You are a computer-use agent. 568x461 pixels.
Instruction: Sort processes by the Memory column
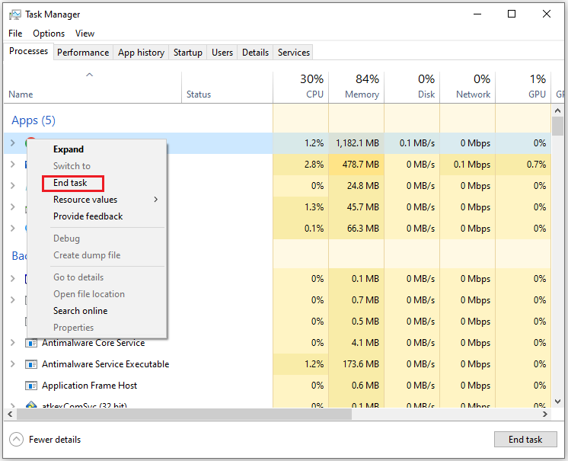362,94
